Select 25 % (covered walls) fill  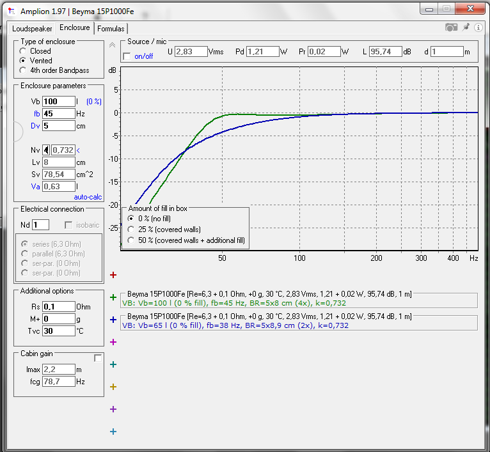[131, 230]
